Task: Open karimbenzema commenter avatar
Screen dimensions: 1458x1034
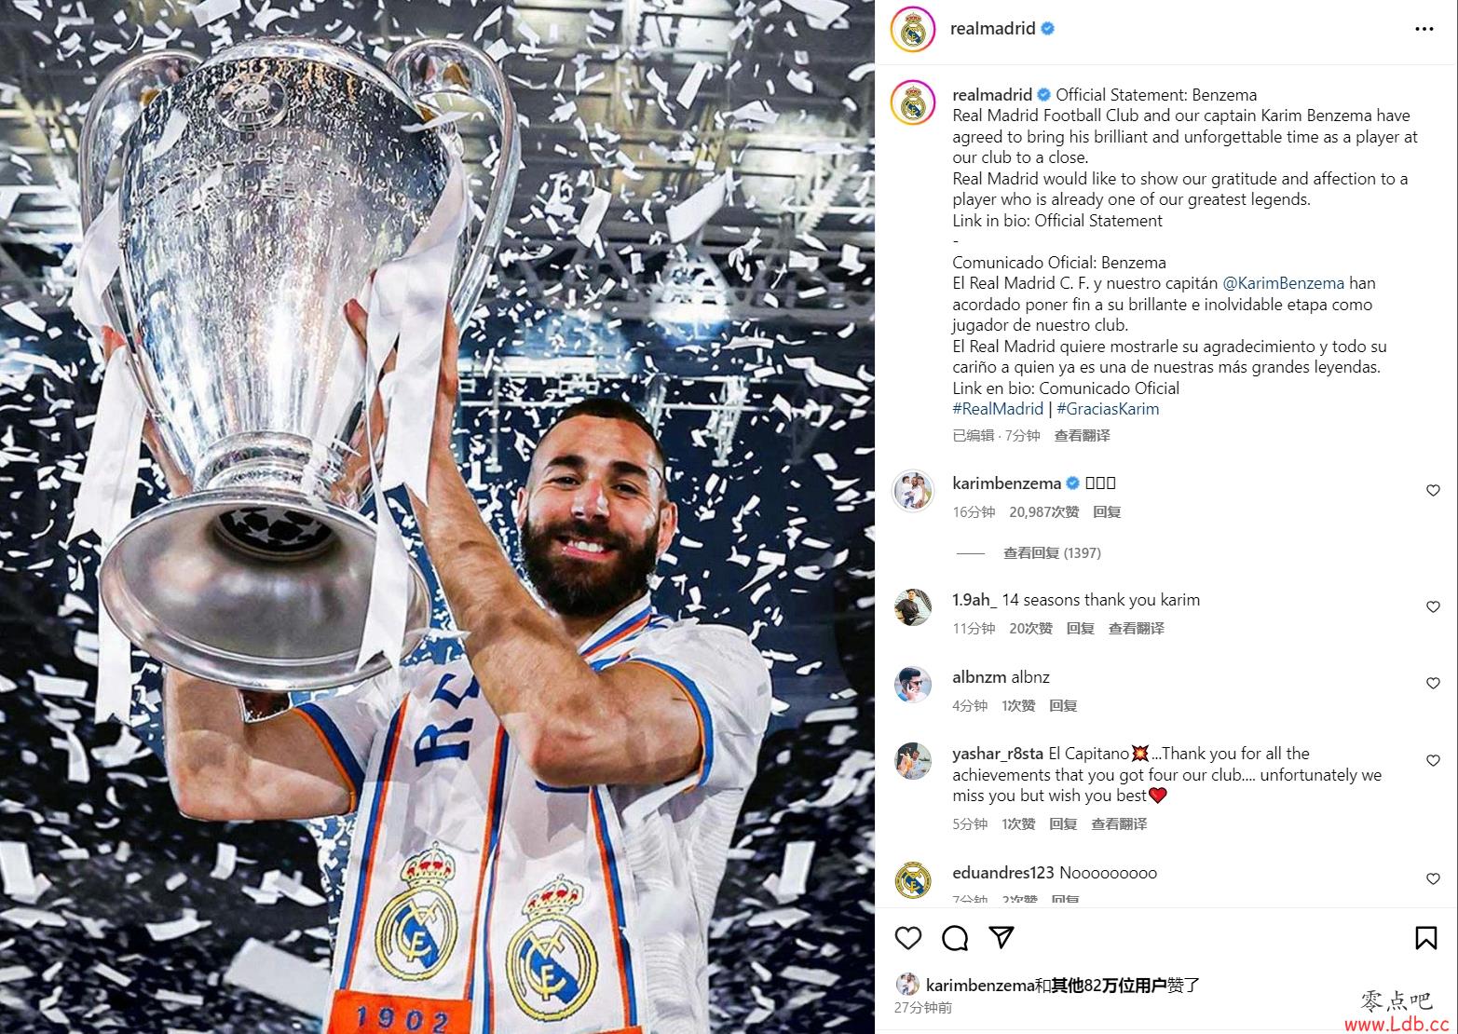Action: [913, 490]
